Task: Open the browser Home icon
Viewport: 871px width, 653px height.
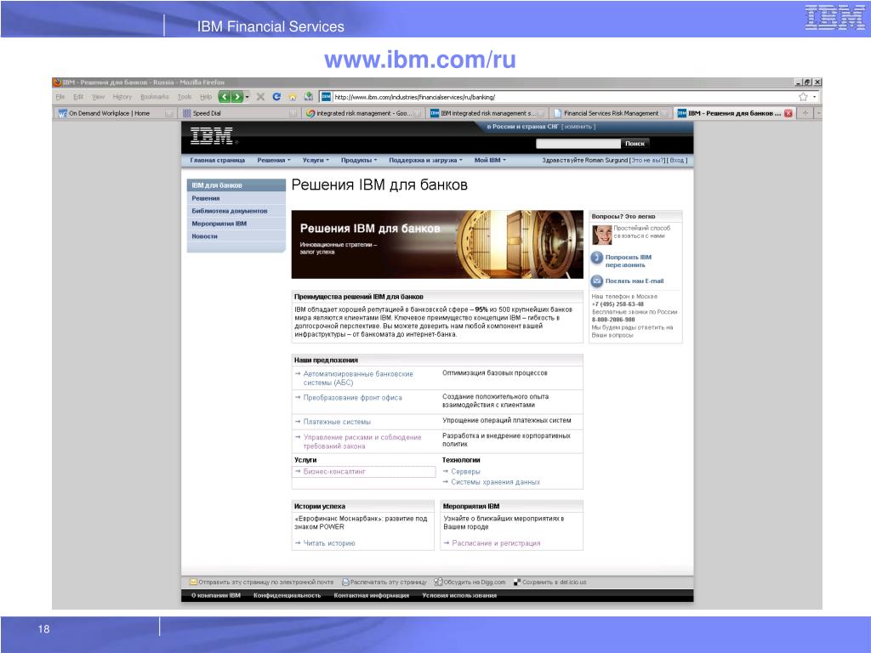Action: point(293,97)
